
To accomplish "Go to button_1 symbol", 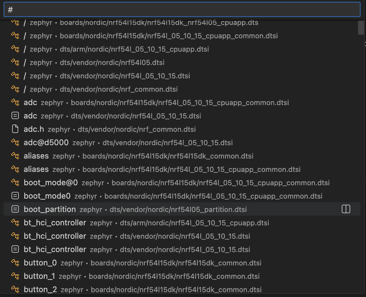I will [x=182, y=276].
